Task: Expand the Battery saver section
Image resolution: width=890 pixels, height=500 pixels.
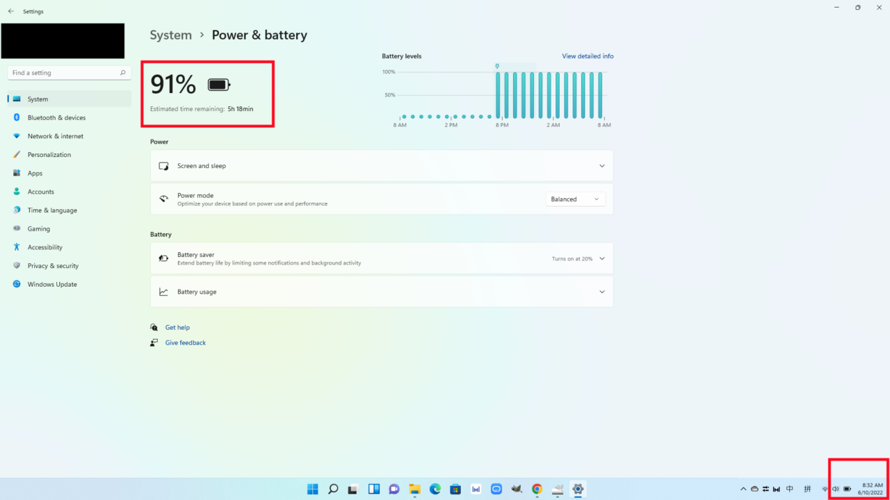Action: point(382,258)
